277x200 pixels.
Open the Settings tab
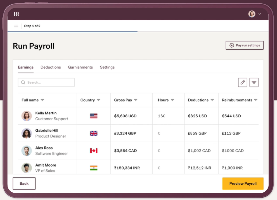coord(107,67)
